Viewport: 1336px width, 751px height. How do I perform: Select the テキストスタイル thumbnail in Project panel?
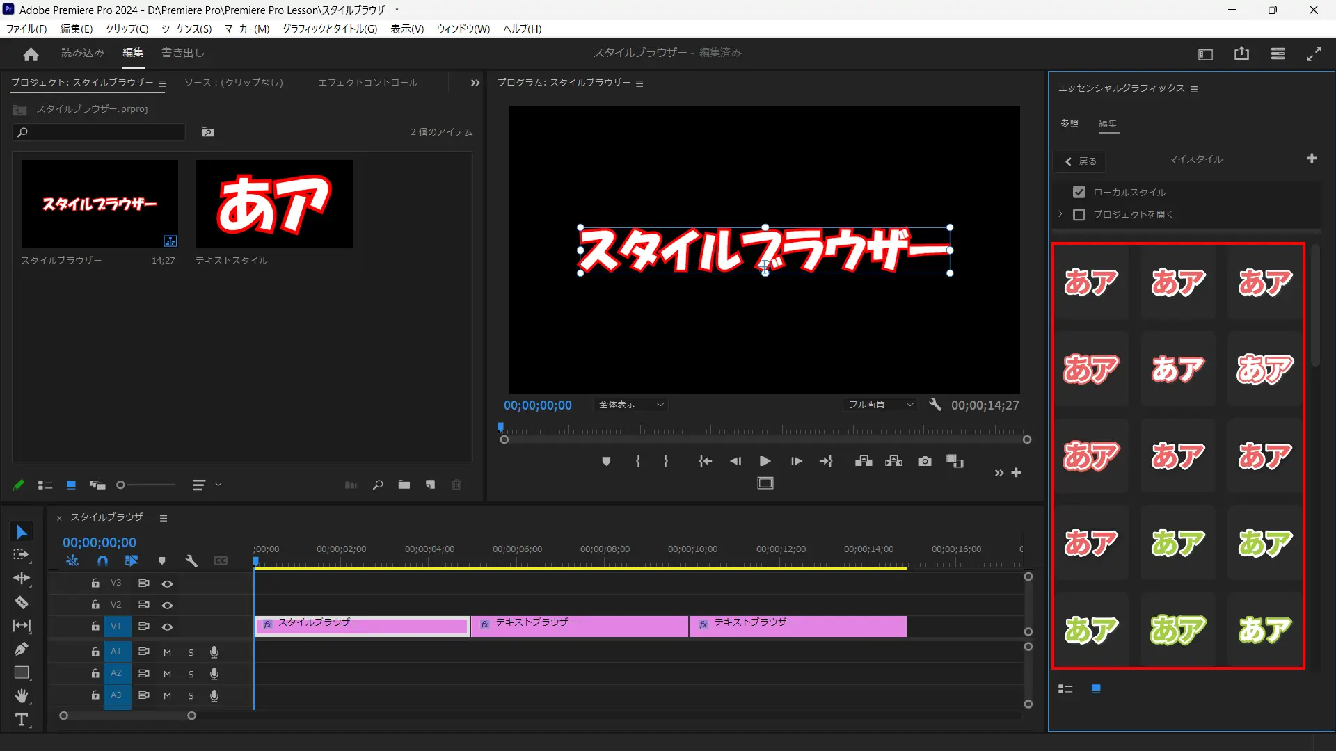point(274,204)
